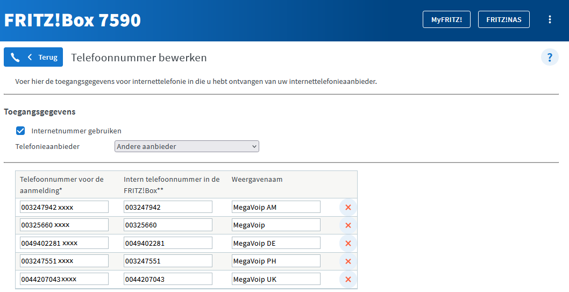569x292 pixels.
Task: Edit login number field 003247551 xxxx
Action: (x=64, y=261)
